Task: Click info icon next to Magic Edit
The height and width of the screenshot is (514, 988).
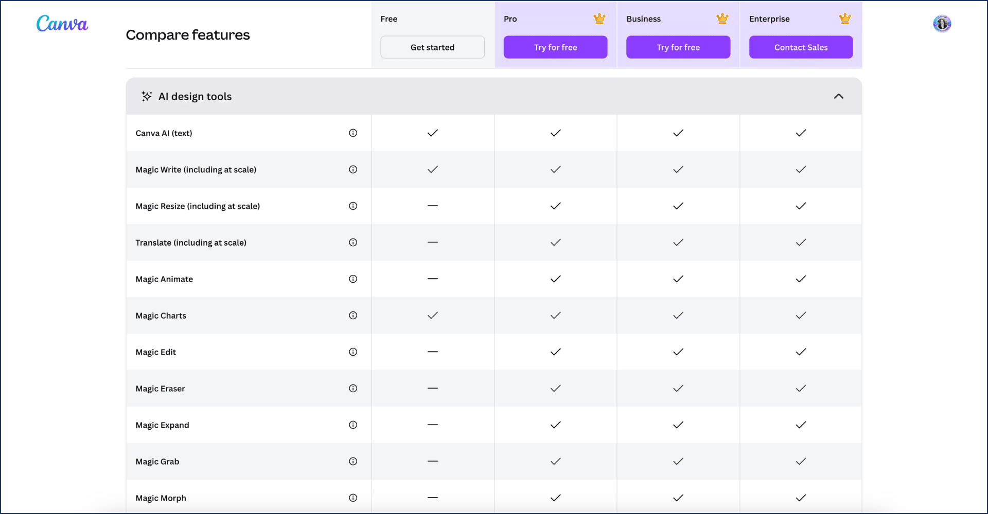Action: pyautogui.click(x=353, y=352)
